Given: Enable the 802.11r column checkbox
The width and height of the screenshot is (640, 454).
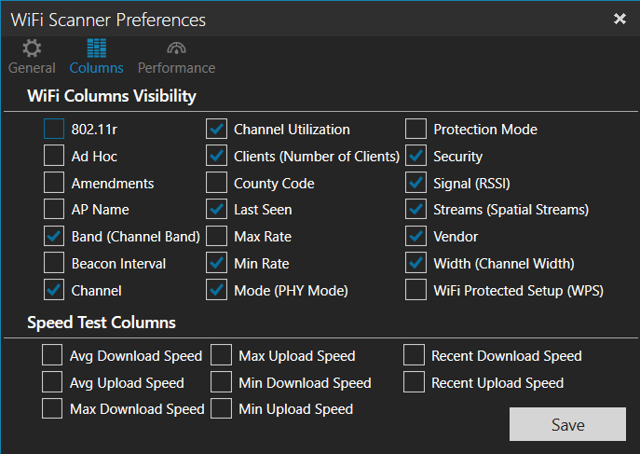Looking at the screenshot, I should coord(54,129).
